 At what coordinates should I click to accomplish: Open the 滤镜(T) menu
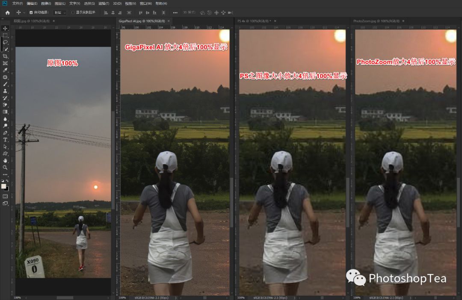104,3
